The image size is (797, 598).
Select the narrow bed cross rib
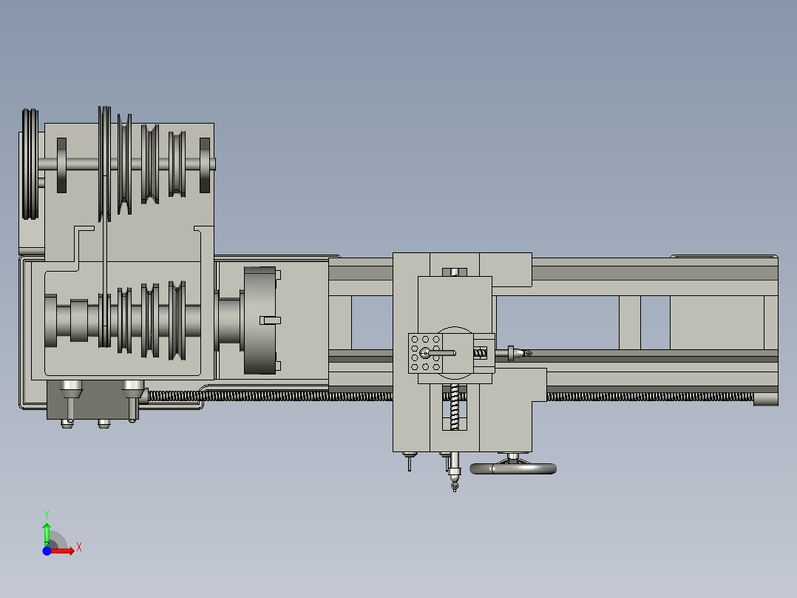[630, 322]
